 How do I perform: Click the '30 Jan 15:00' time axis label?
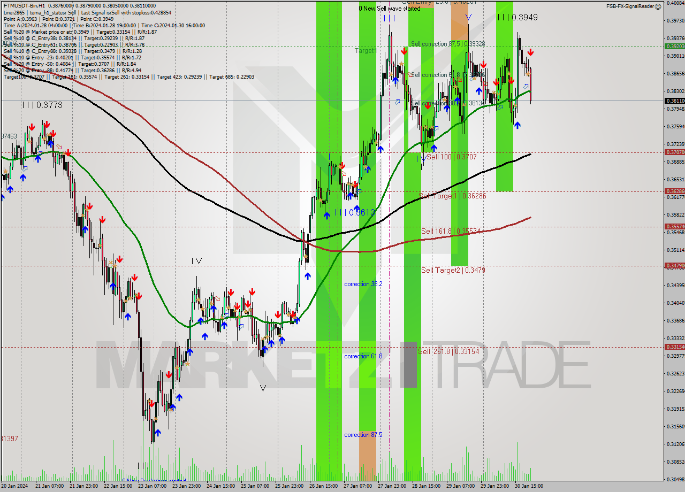pyautogui.click(x=529, y=486)
